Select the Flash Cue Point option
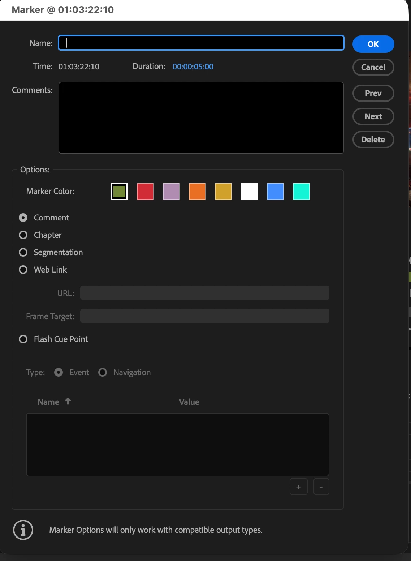This screenshot has width=411, height=561. [23, 339]
